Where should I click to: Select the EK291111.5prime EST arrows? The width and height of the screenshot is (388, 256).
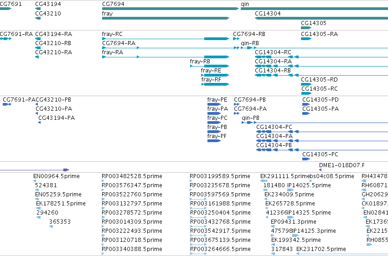(264, 181)
